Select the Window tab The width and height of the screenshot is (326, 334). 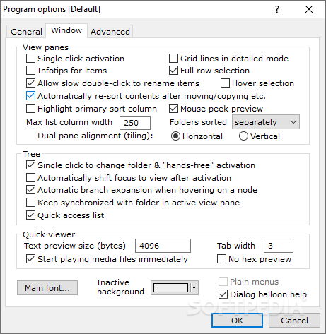click(x=66, y=30)
